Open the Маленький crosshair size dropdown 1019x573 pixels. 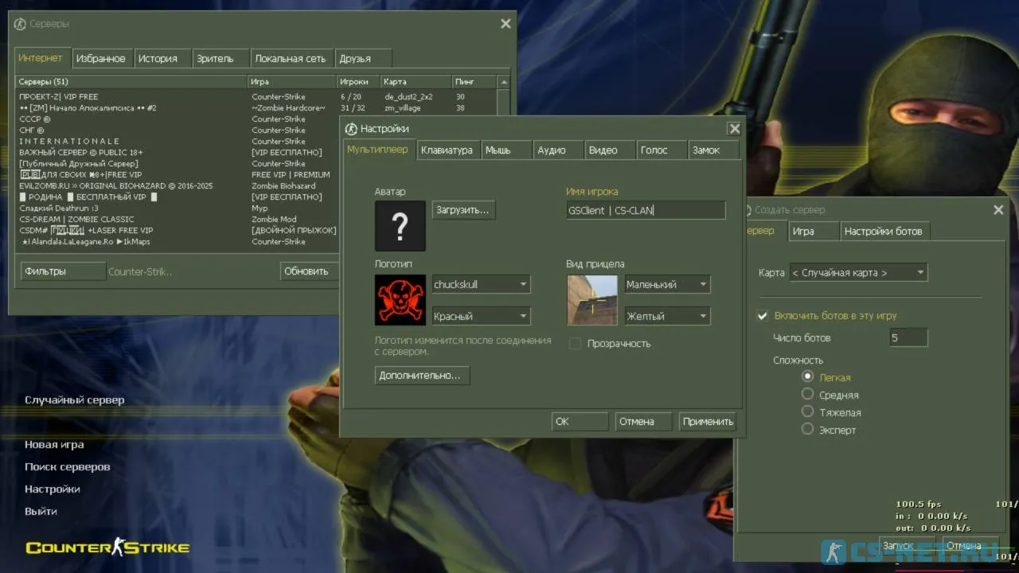coord(667,284)
